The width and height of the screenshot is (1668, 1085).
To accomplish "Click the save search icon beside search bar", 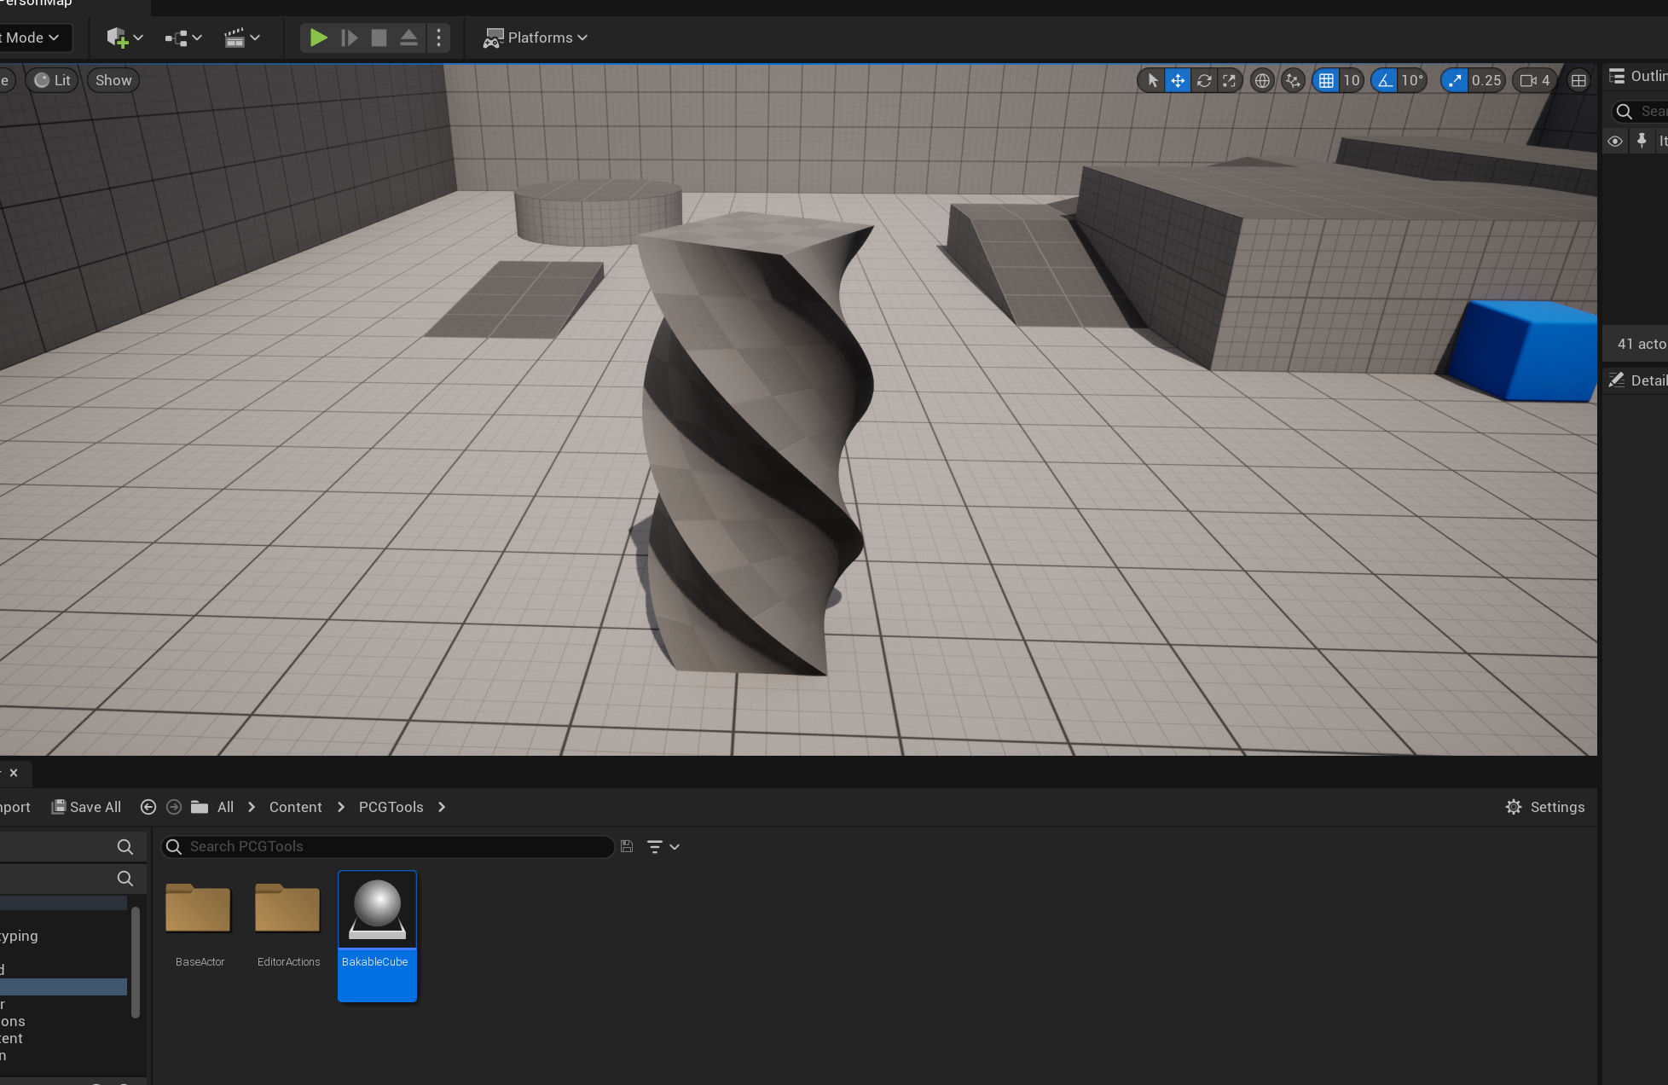I will (x=627, y=846).
